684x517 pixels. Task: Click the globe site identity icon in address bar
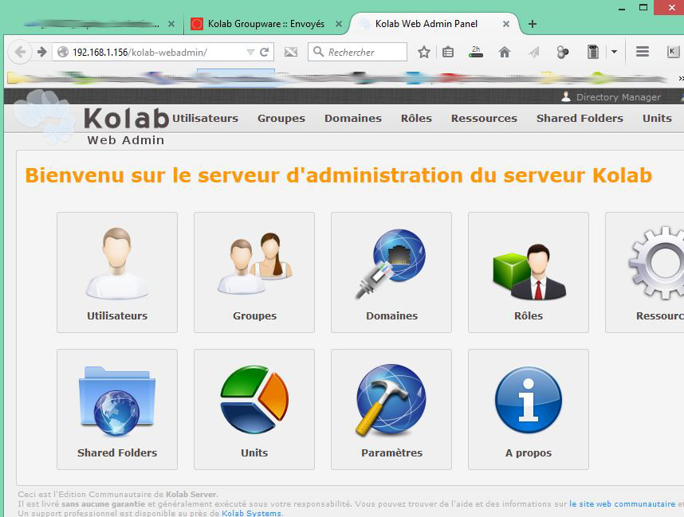point(63,53)
